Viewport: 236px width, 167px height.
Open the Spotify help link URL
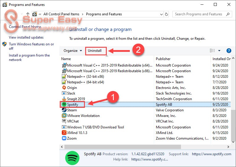point(150,159)
